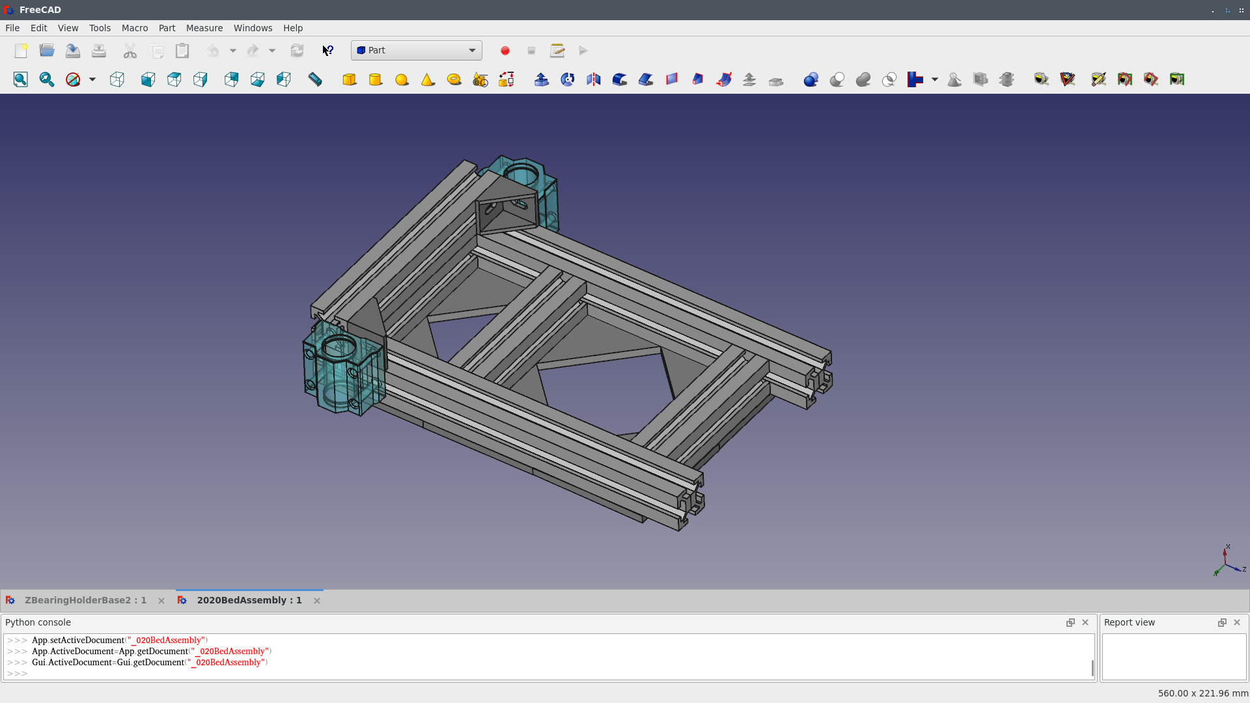Expand the join objects dropdown arrow
This screenshot has height=703, width=1250.
coord(935,79)
